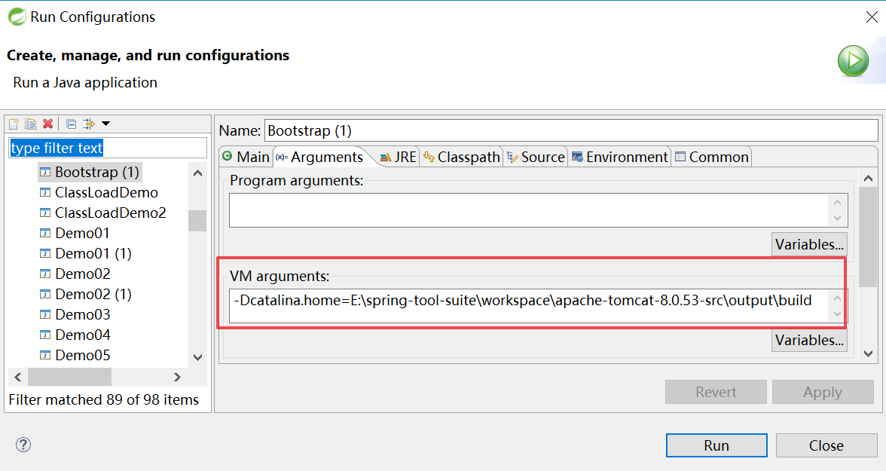Viewport: 886px width, 471px height.
Task: Open the JRE tab
Action: (x=398, y=157)
